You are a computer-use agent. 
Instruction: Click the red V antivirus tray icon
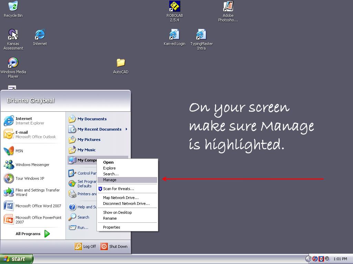pyautogui.click(x=321, y=259)
